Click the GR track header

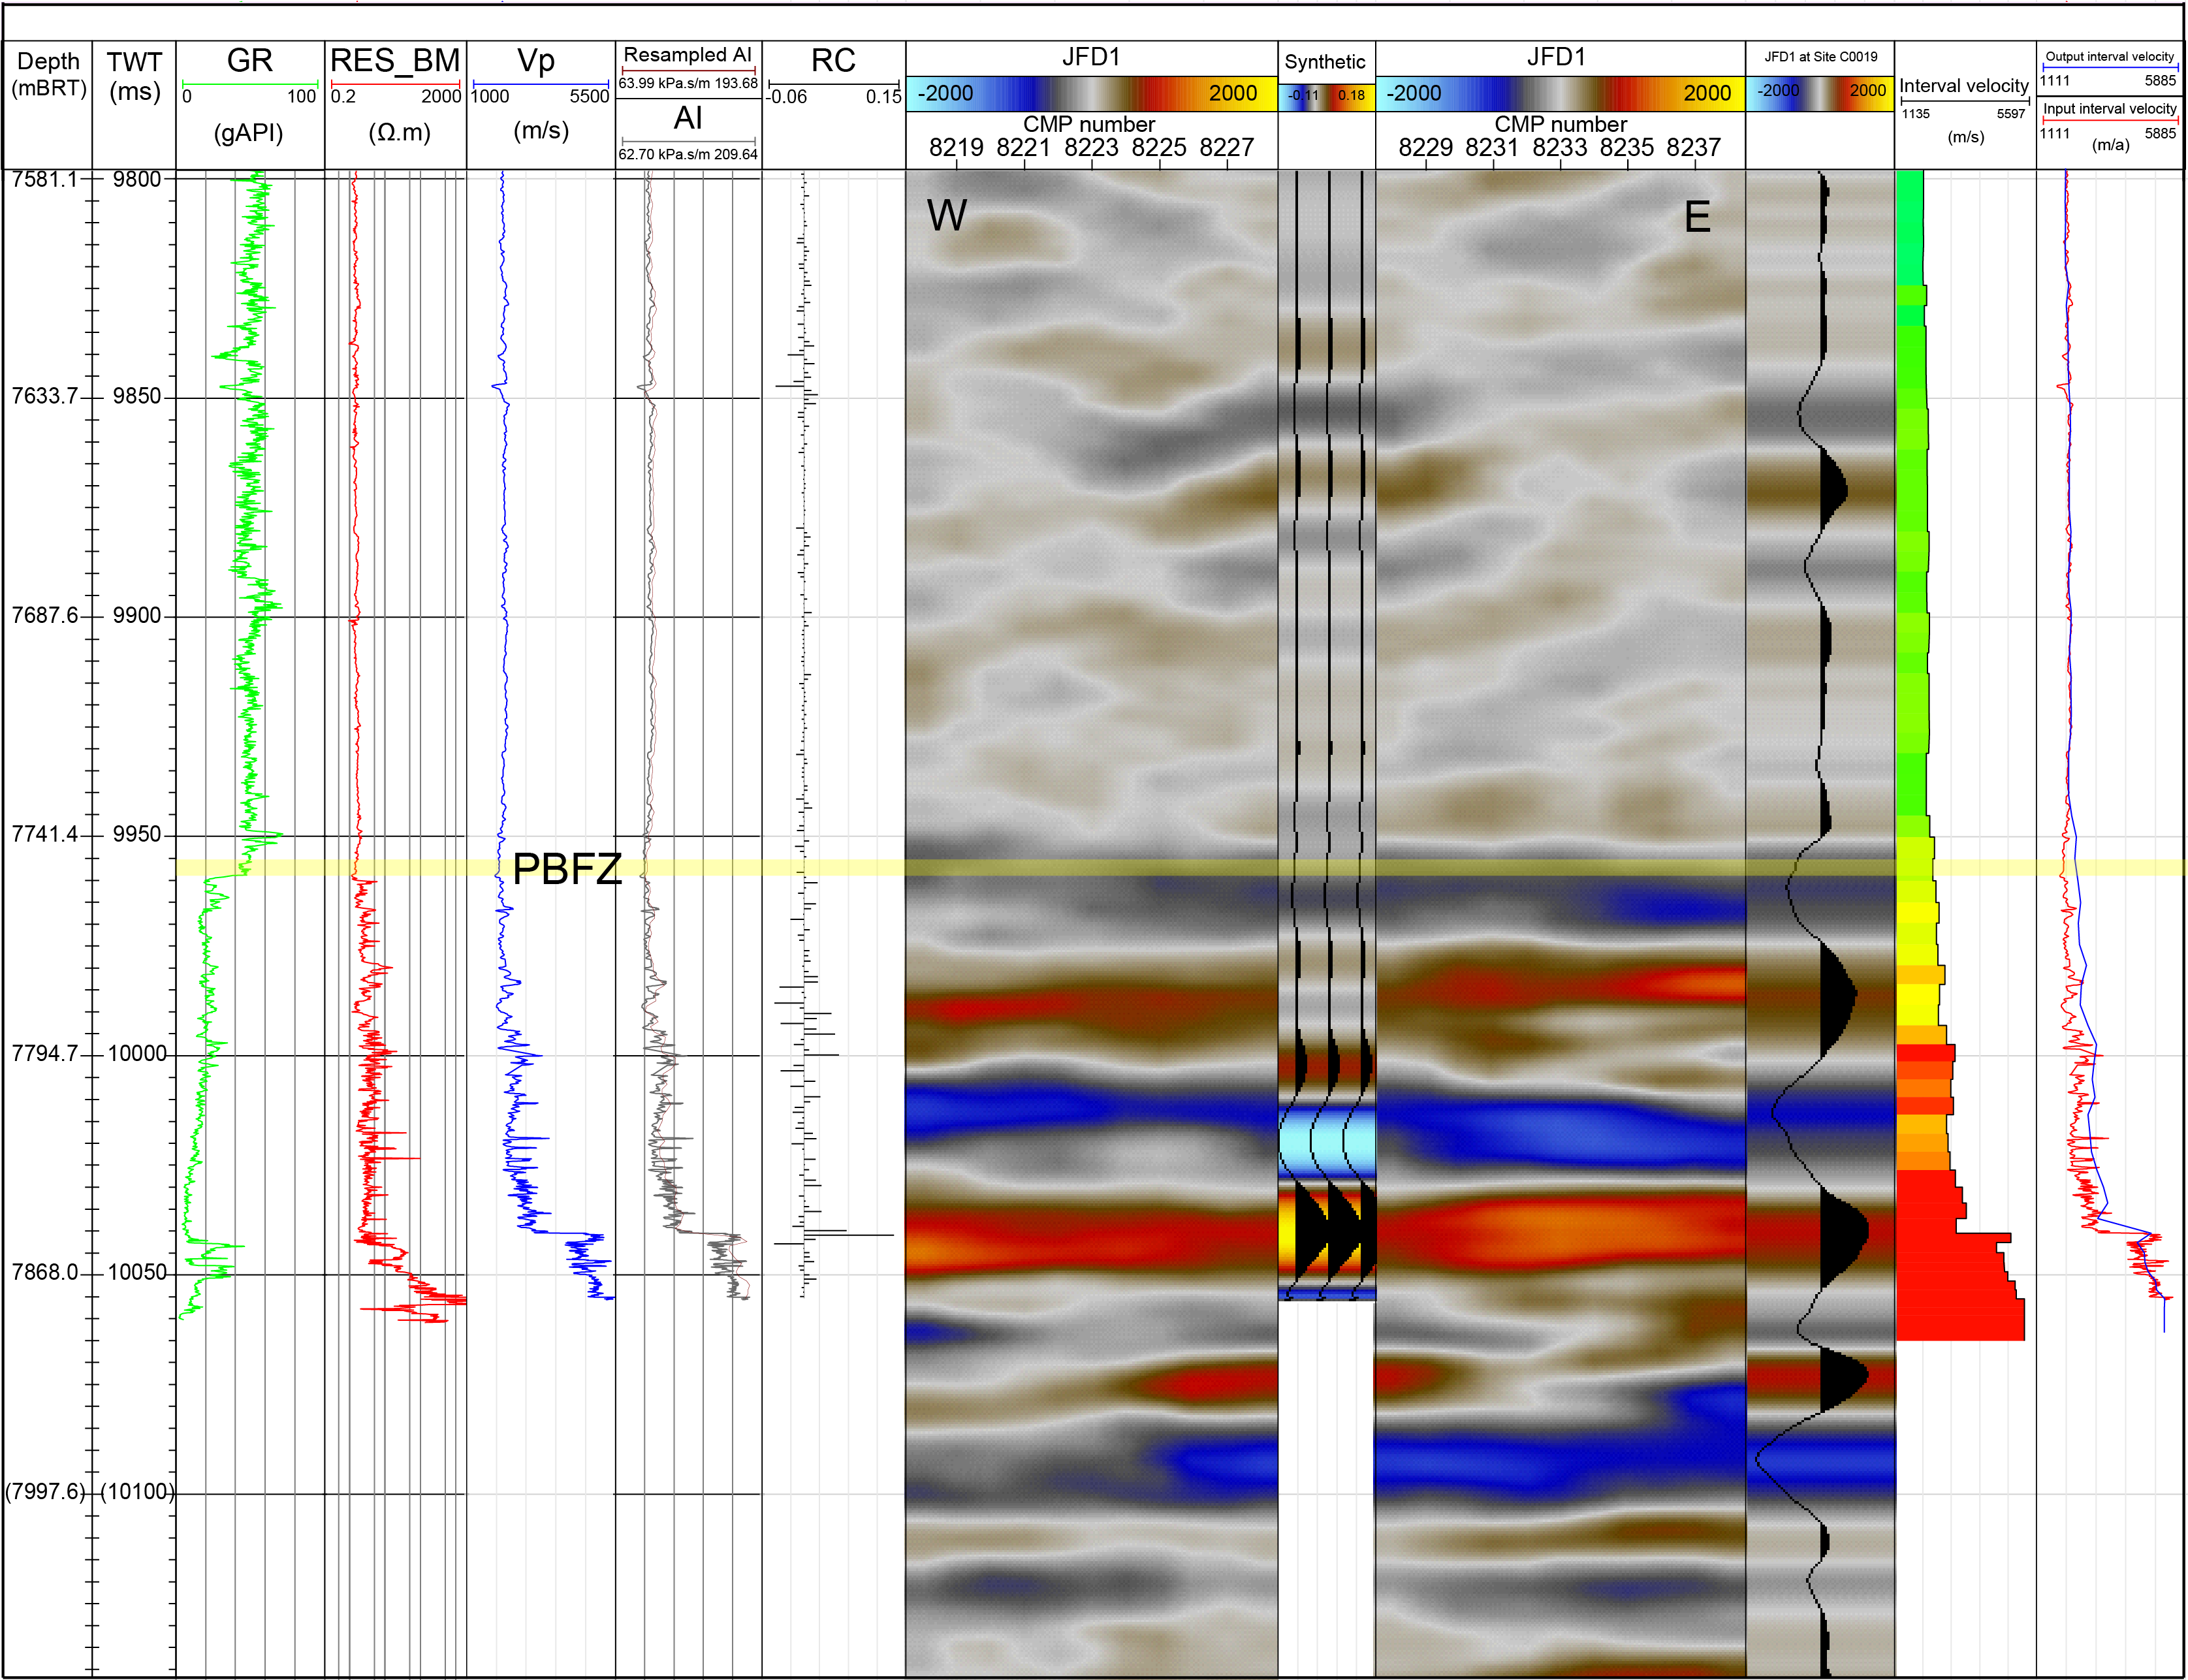tap(249, 61)
